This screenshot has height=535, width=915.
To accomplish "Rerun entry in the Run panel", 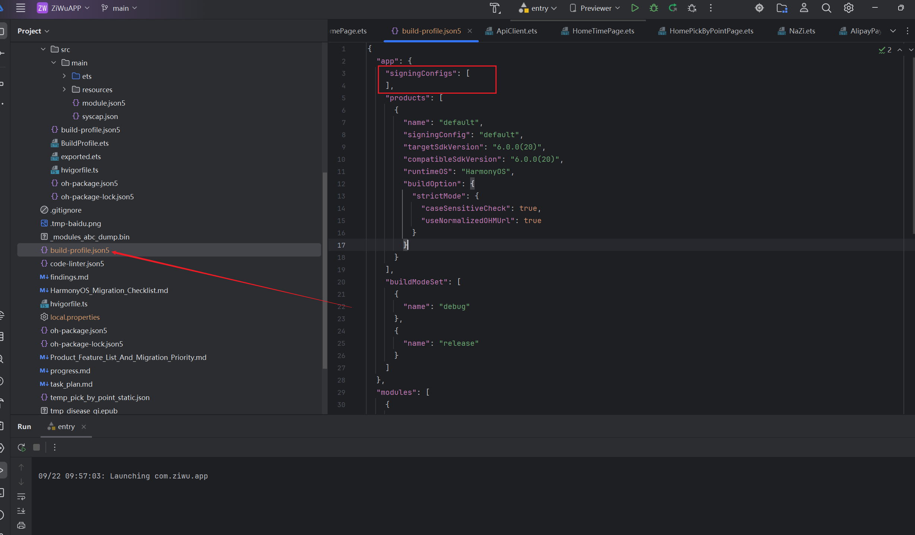I will 22,447.
